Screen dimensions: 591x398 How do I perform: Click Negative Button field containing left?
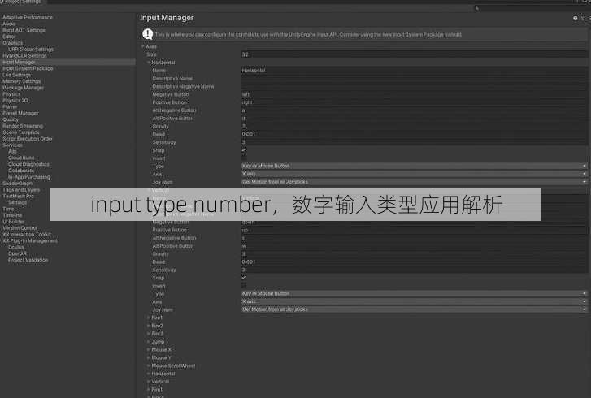pyautogui.click(x=415, y=94)
